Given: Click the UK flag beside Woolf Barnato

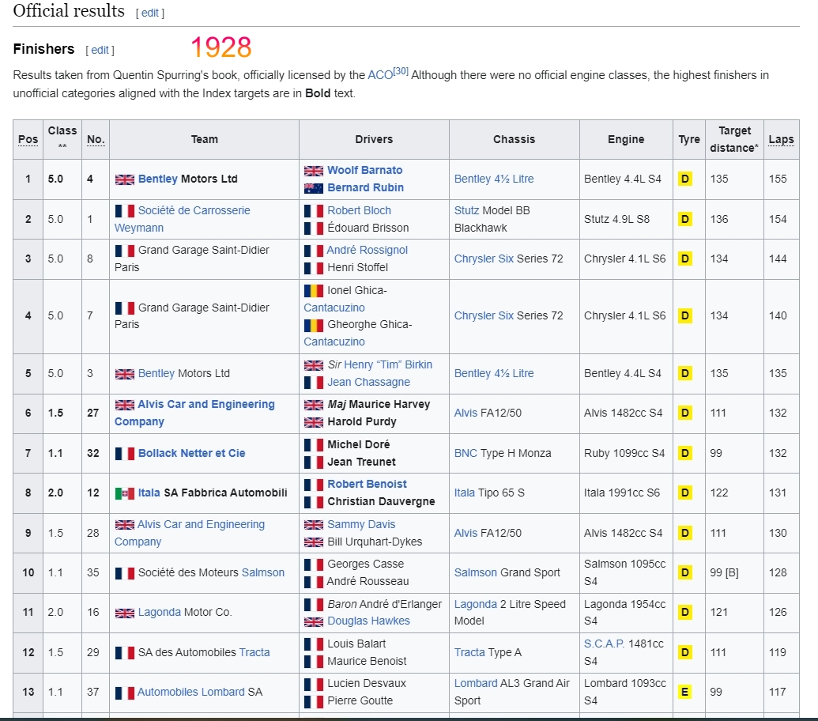Looking at the screenshot, I should [314, 171].
